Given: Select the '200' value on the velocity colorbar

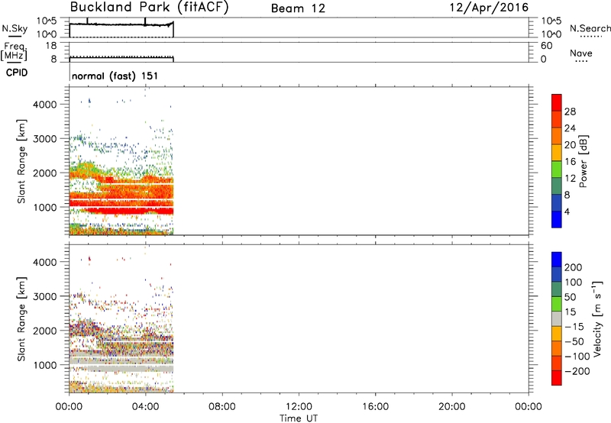Looking at the screenshot, I should (x=574, y=267).
